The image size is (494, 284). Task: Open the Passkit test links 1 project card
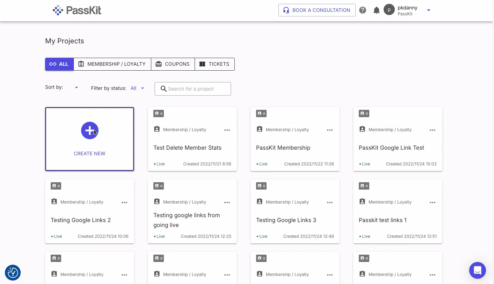398,211
